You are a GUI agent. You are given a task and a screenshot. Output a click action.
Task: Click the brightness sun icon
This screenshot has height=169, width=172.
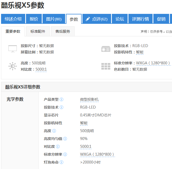tap(13, 66)
